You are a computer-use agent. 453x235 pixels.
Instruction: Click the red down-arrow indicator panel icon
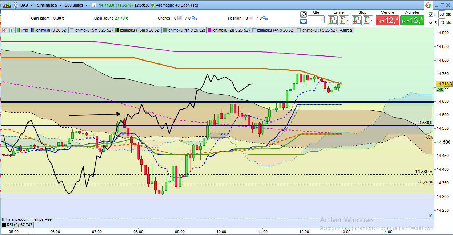(x=5, y=30)
